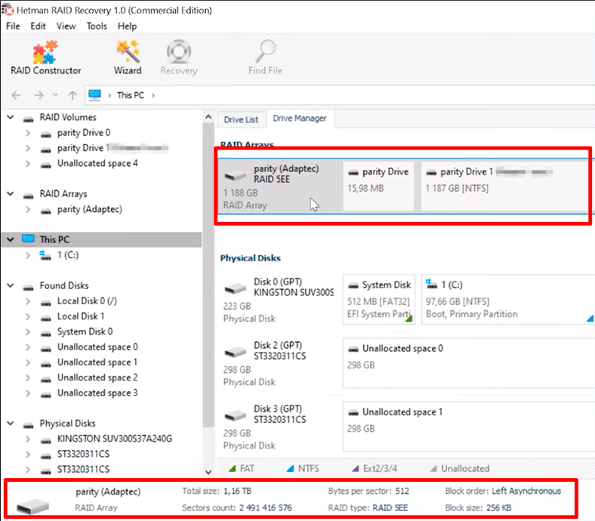
Task: Open the RAID Constructor tool
Action: (45, 57)
